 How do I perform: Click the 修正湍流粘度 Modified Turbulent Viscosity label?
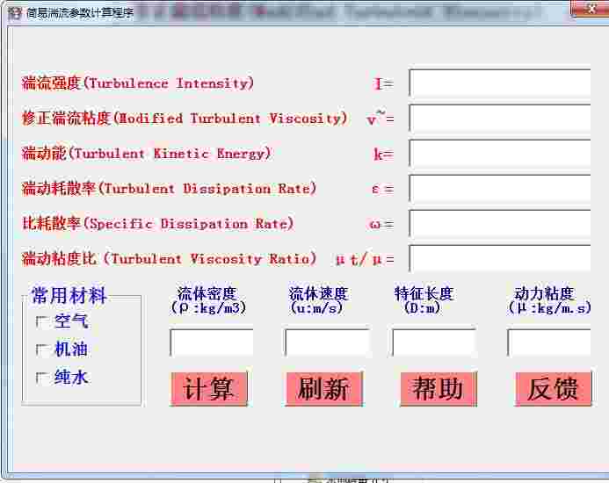tap(185, 119)
